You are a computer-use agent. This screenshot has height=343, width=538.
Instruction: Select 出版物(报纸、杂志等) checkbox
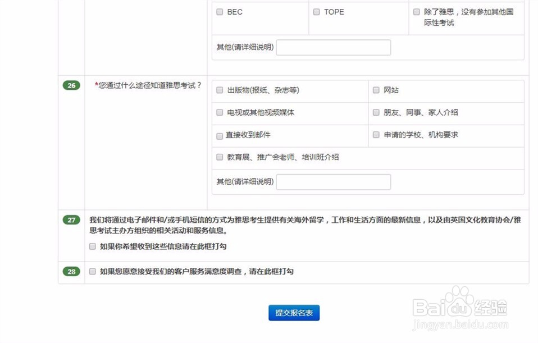220,90
